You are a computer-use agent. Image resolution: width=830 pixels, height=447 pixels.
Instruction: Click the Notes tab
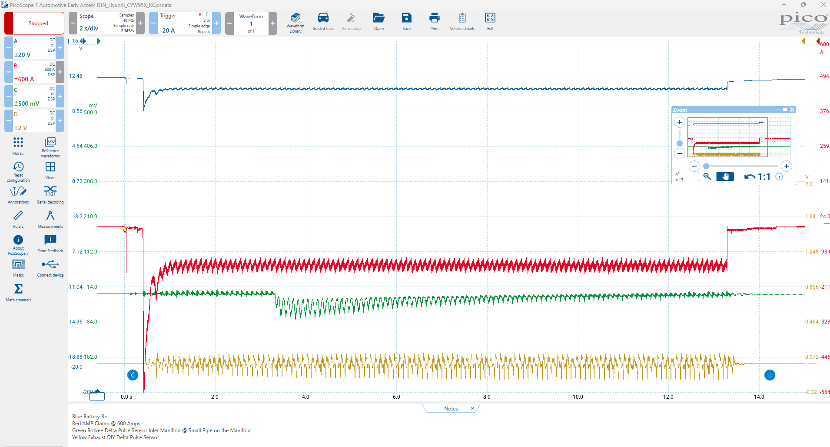(x=451, y=409)
